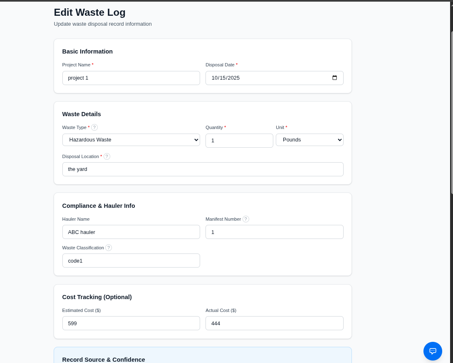Open the chat widget in the corner

pyautogui.click(x=433, y=351)
